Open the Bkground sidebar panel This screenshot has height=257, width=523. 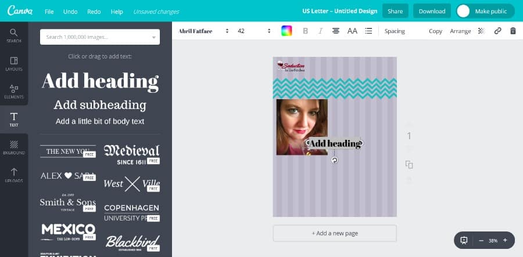pyautogui.click(x=14, y=147)
